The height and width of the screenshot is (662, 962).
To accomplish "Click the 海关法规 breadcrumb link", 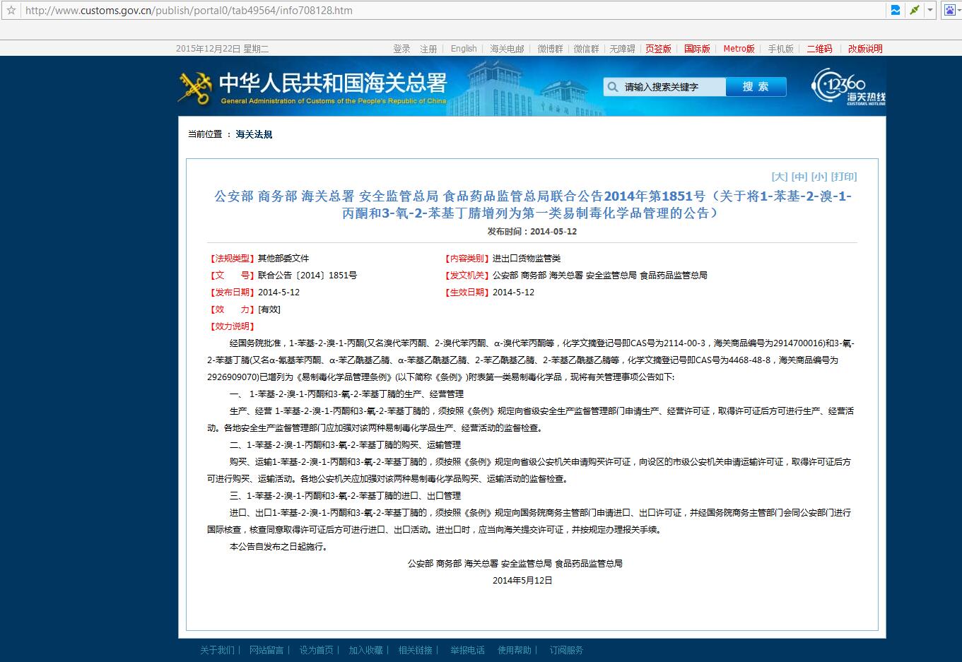I will pos(254,134).
